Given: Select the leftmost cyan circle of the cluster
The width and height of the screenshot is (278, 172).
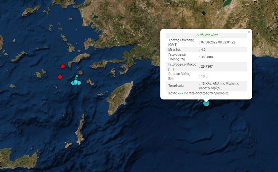Looking at the screenshot, I should click(73, 83).
